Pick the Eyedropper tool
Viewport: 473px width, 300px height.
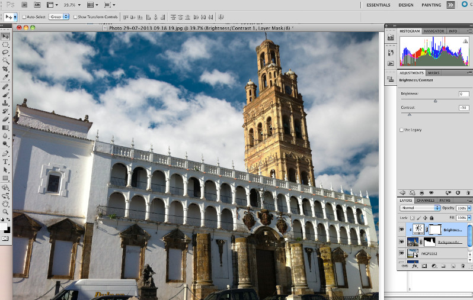5,77
